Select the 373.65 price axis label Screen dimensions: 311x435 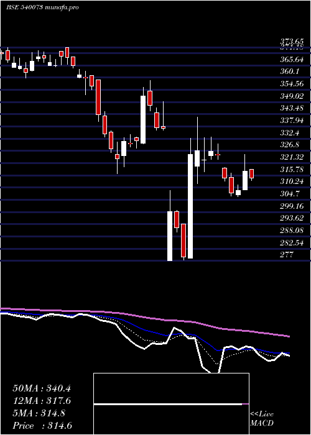click(292, 42)
